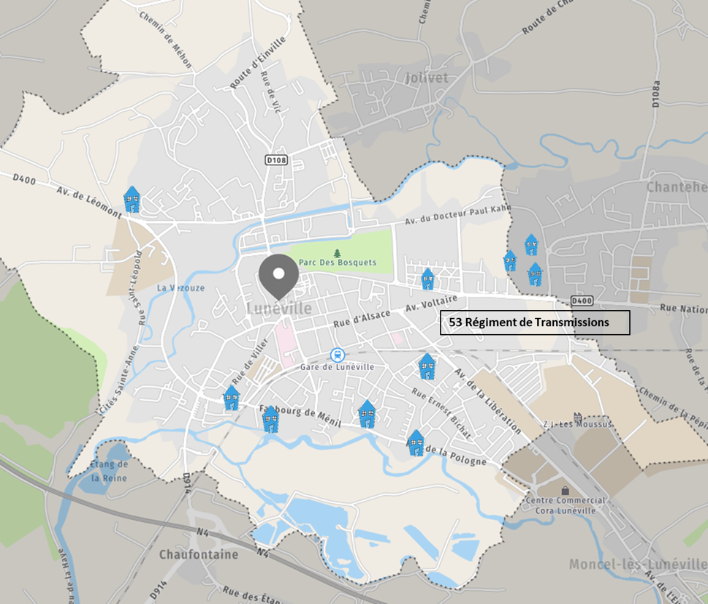Click the Jolivet town label

427,78
